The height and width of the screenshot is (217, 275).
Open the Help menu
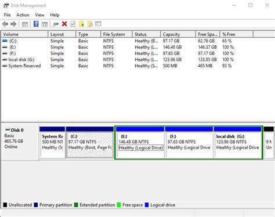(x=55, y=15)
